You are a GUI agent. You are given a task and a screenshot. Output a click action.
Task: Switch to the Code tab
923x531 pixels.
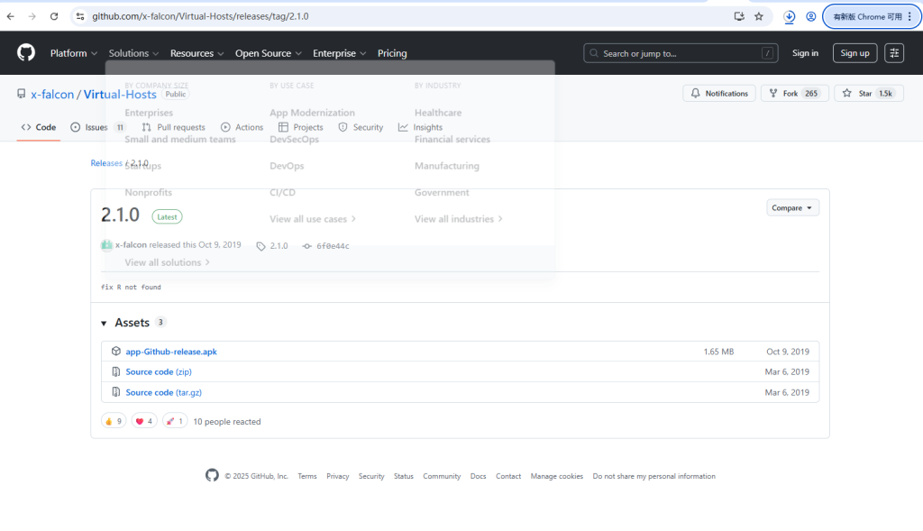39,127
